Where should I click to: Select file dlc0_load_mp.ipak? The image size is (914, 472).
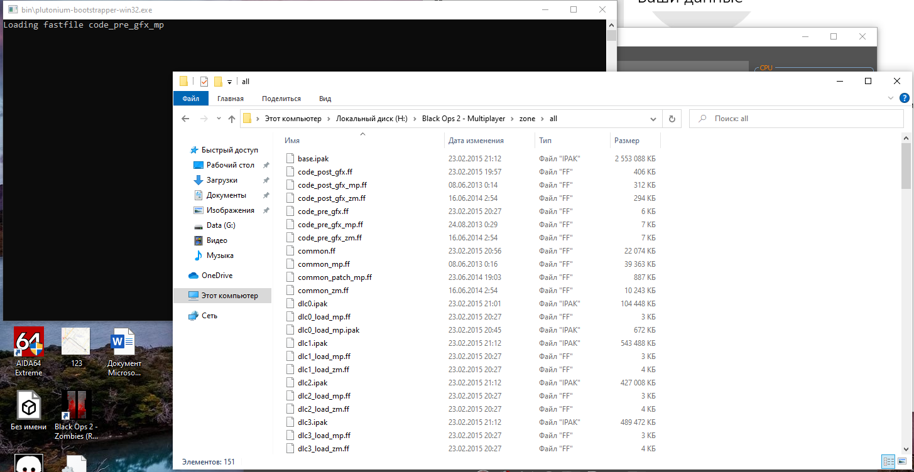pos(329,330)
